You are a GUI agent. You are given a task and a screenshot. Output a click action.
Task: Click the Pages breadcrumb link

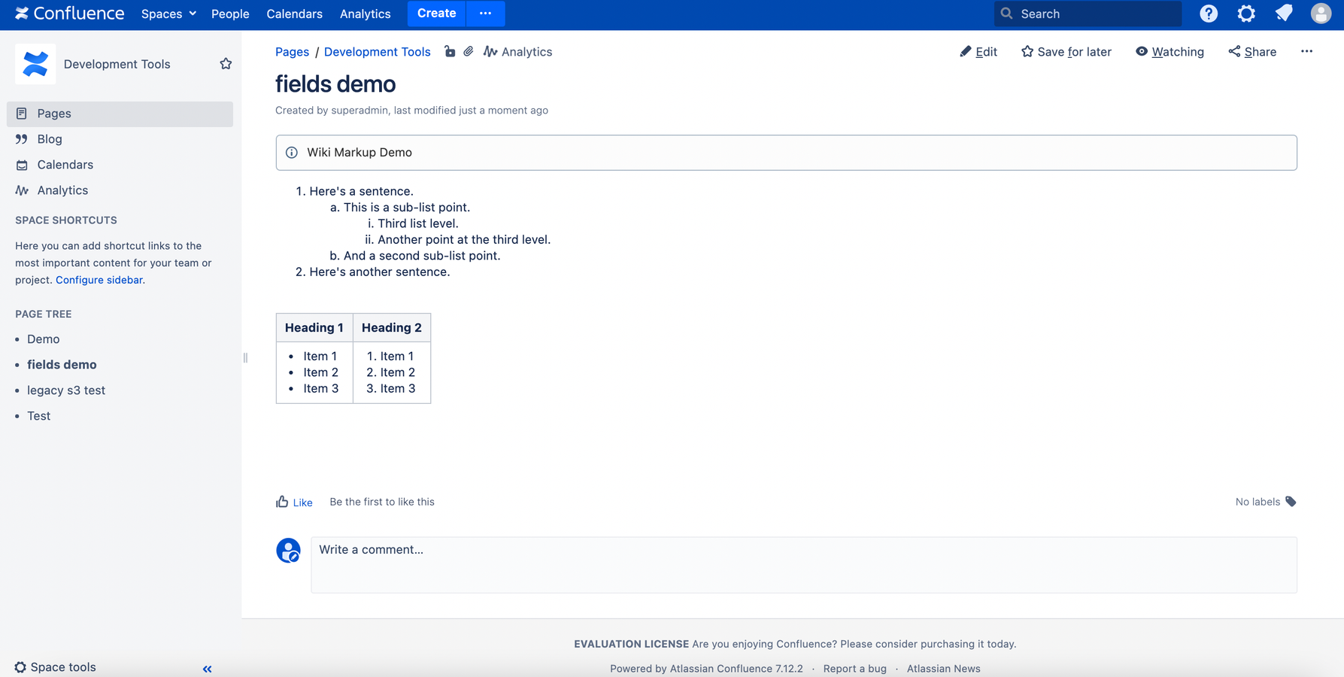click(x=292, y=52)
